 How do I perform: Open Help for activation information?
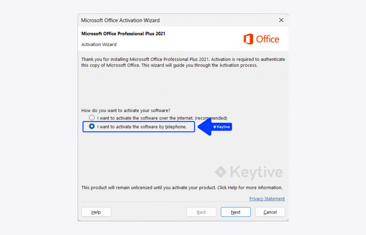96,212
